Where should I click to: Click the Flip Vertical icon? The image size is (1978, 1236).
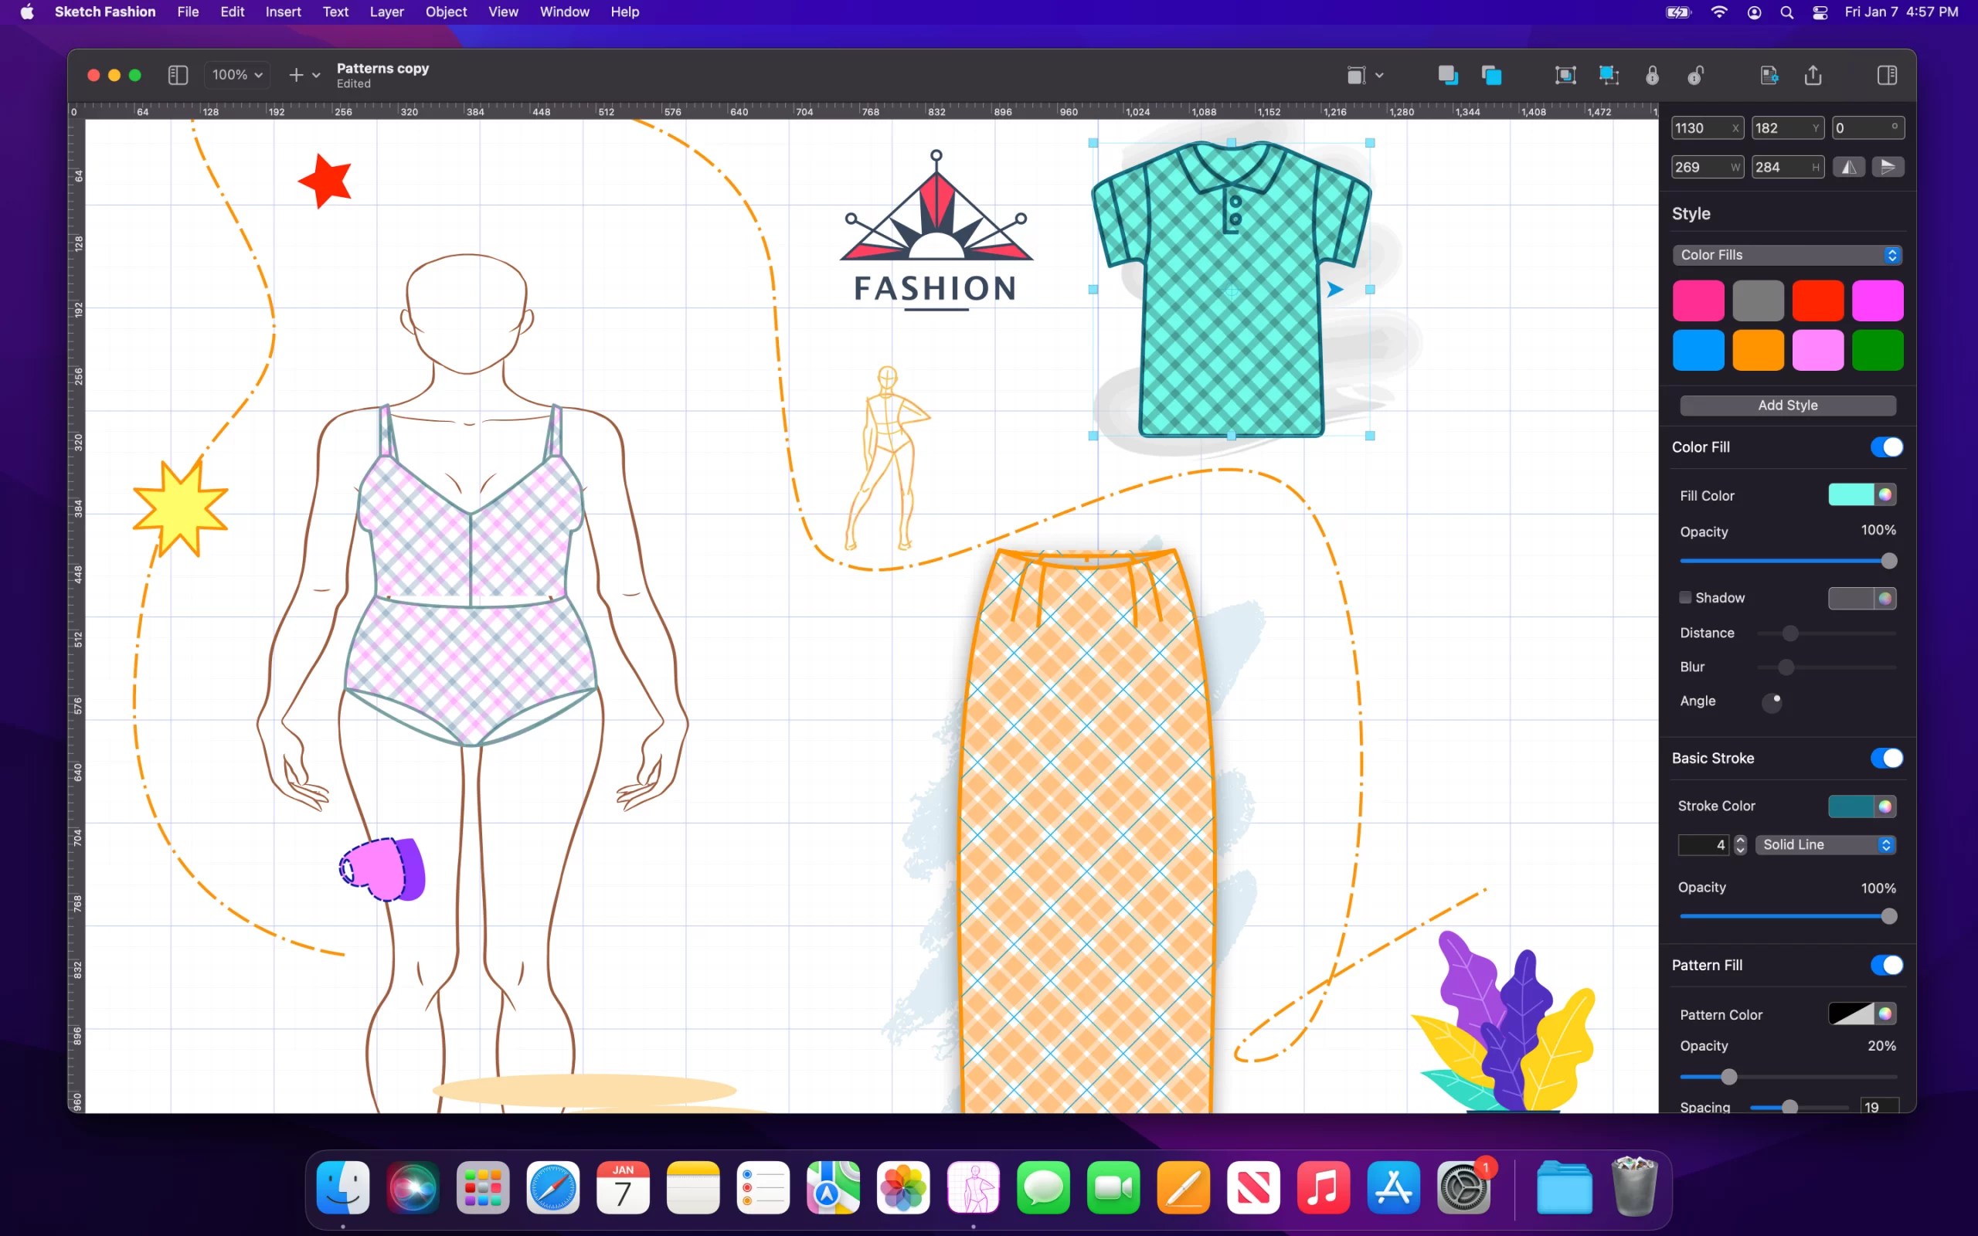[x=1889, y=167]
